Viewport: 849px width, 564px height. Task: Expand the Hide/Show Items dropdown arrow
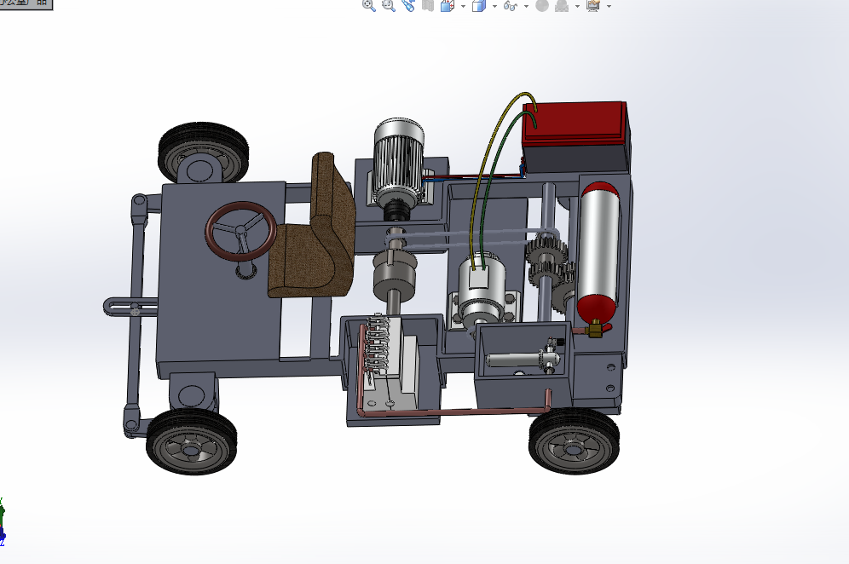(526, 6)
